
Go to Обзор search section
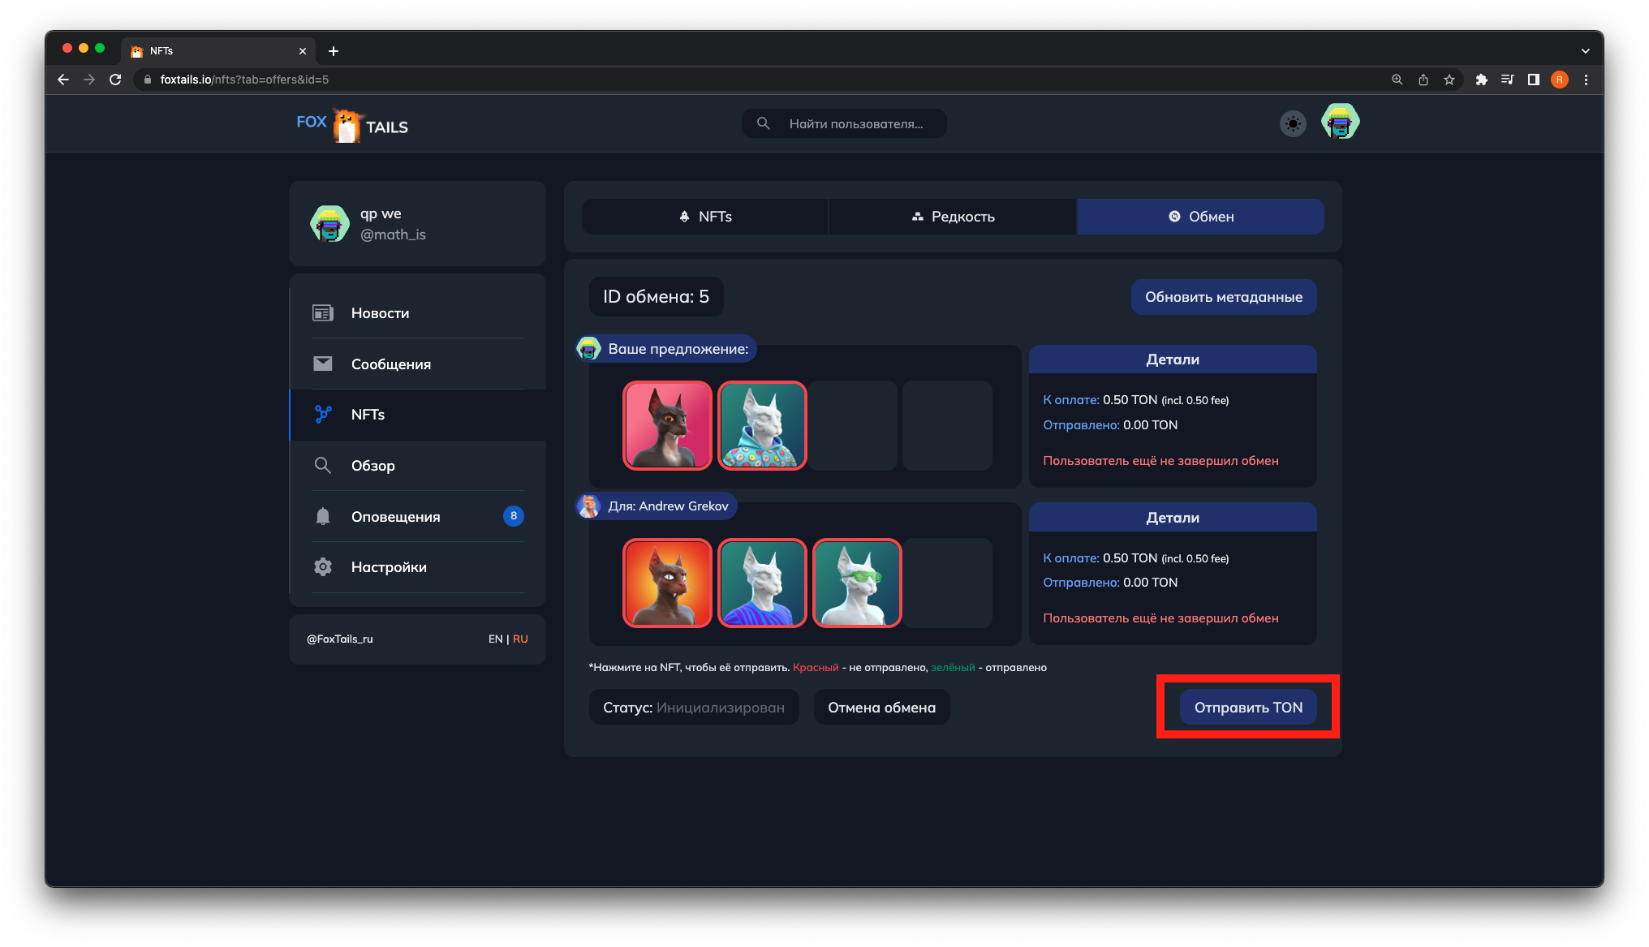pos(372,466)
